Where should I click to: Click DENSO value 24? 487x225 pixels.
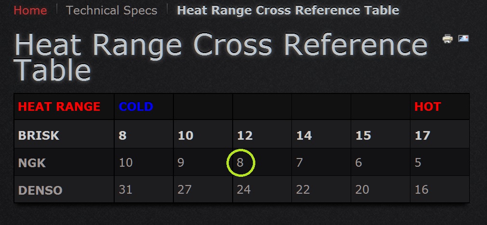pos(244,189)
